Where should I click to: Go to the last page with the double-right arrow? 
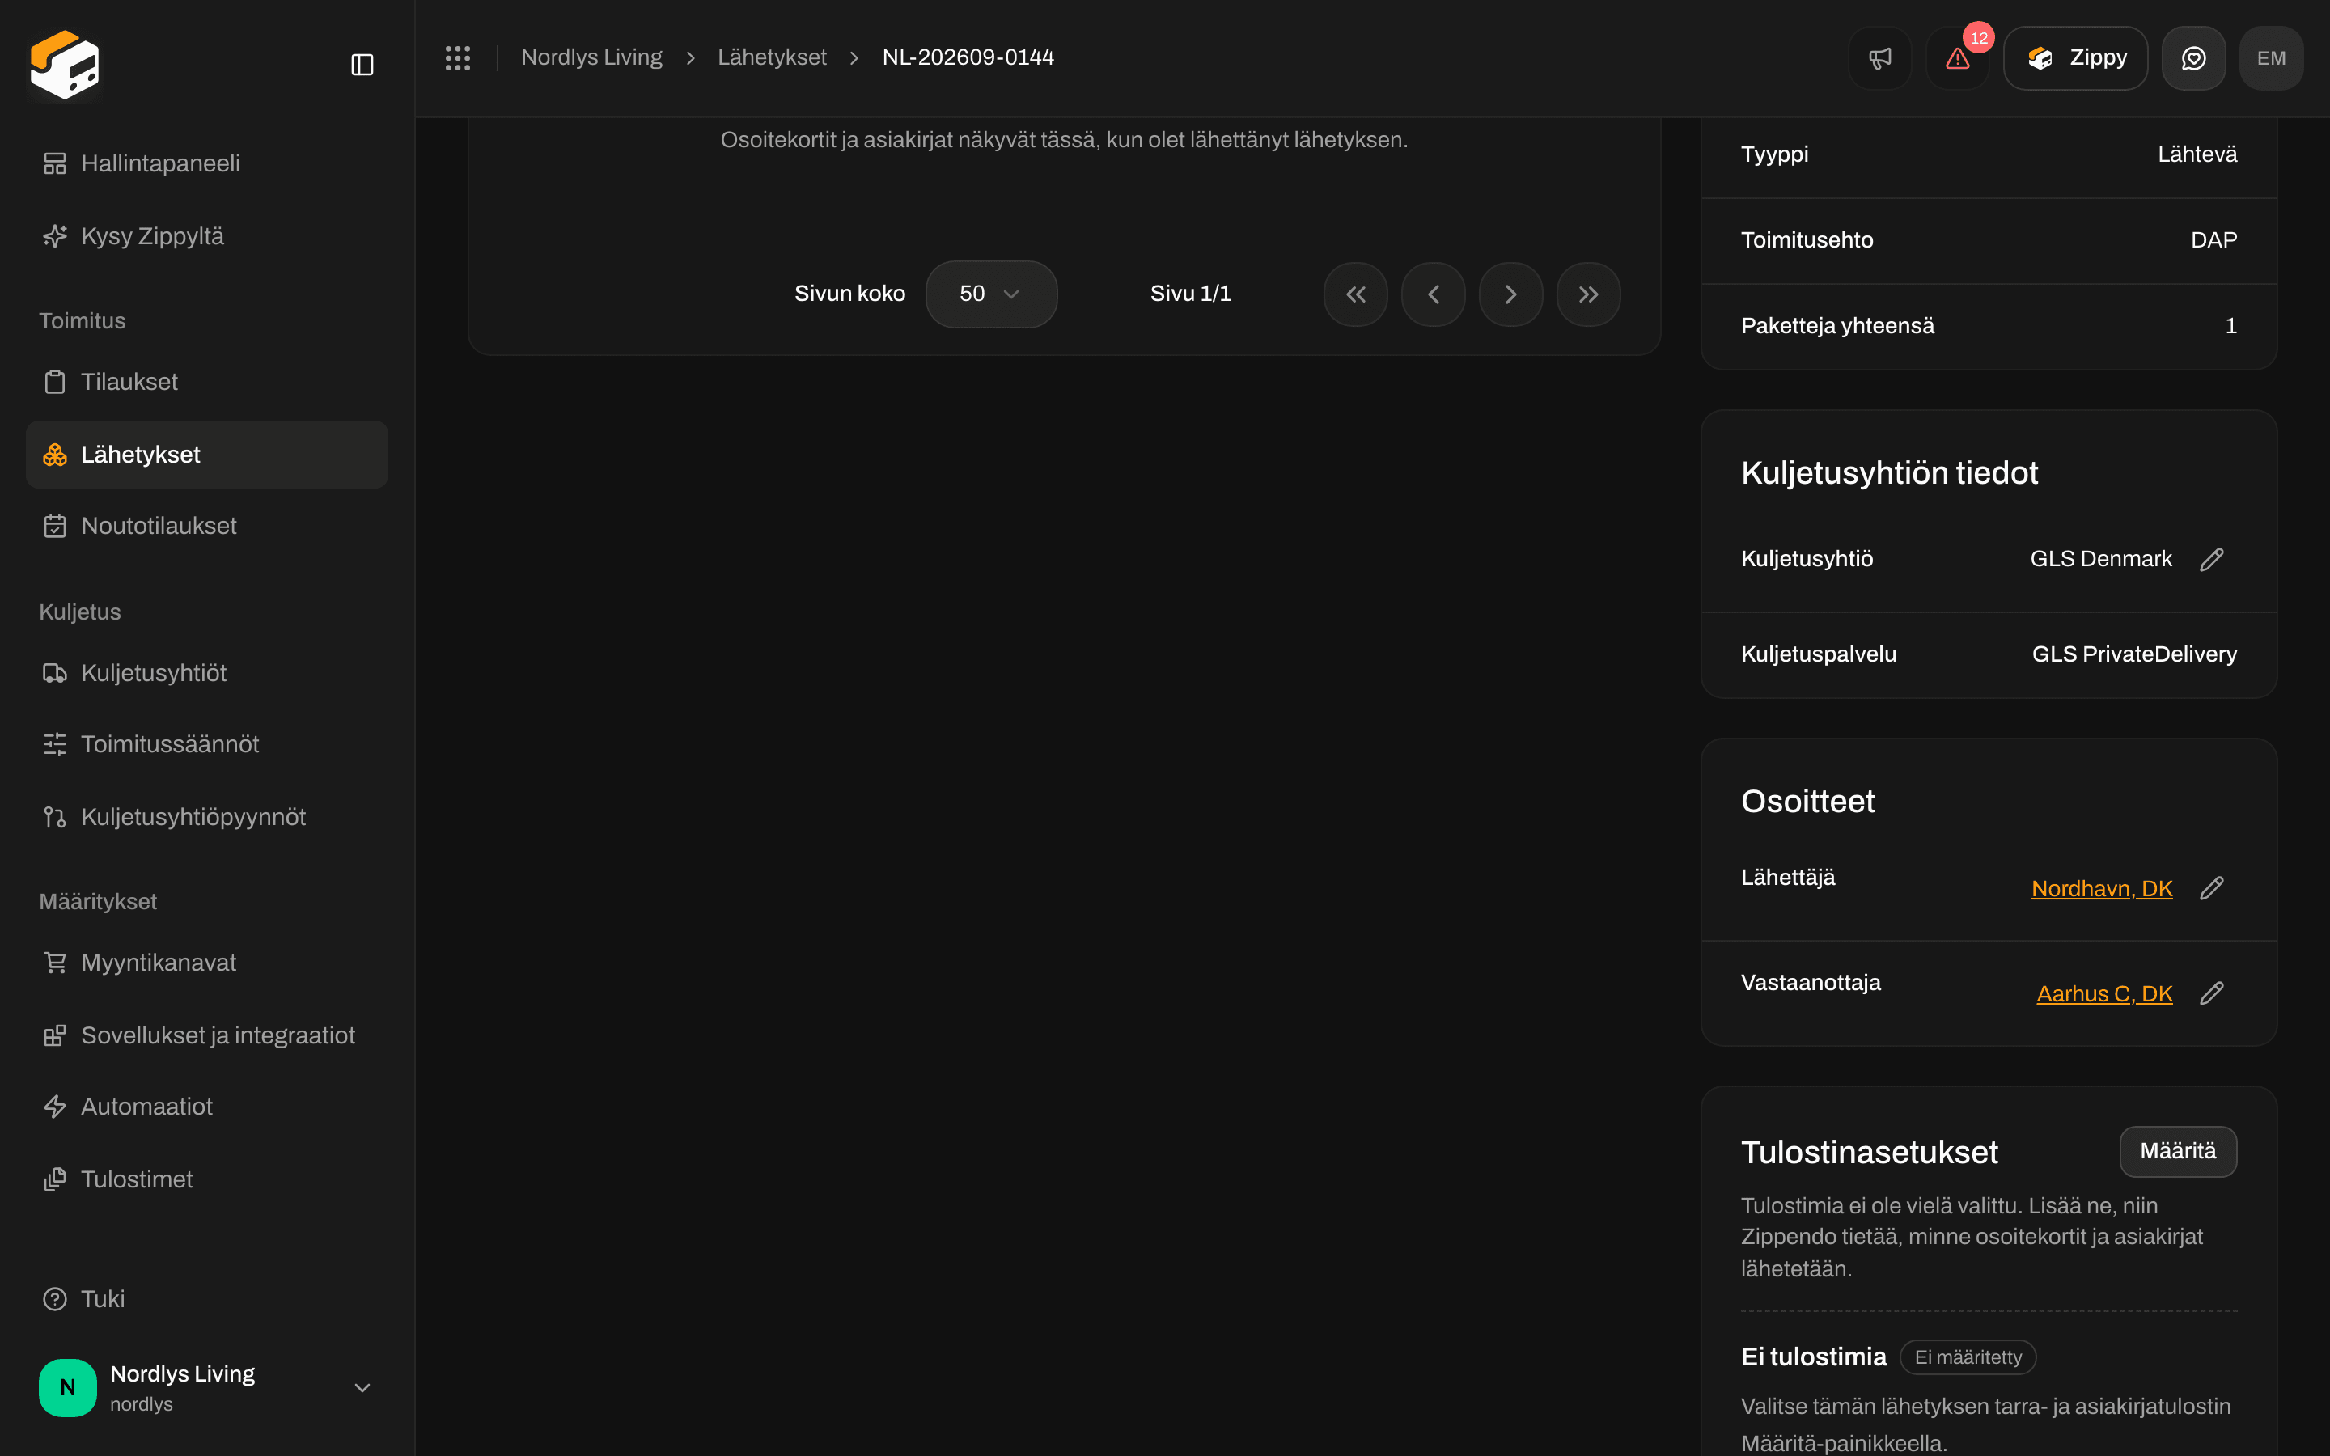pos(1589,294)
